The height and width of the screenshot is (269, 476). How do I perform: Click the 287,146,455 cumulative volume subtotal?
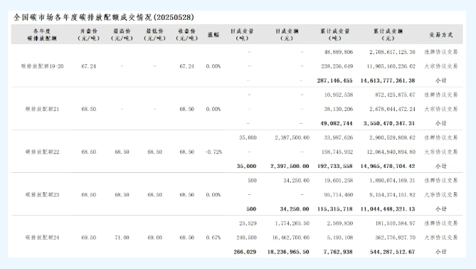click(335, 80)
